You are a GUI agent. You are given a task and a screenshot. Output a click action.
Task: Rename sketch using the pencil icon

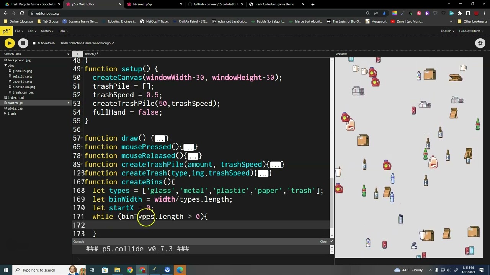click(113, 43)
